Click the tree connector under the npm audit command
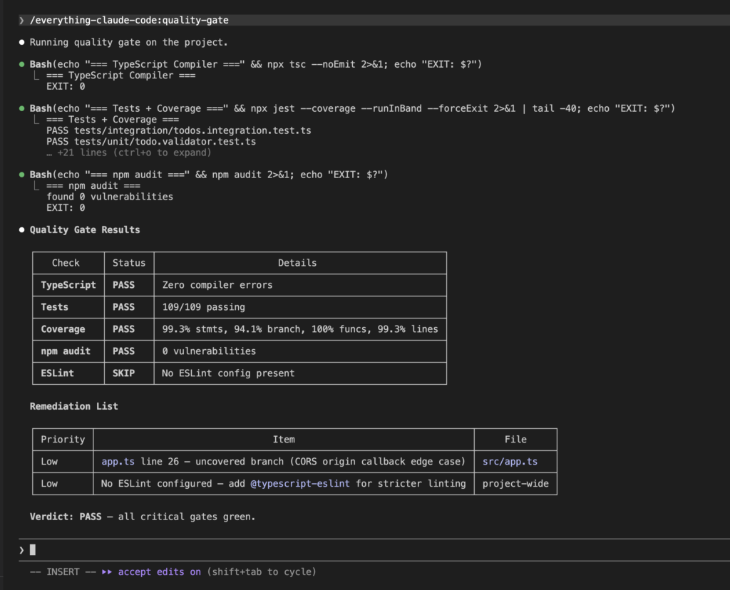 point(38,185)
